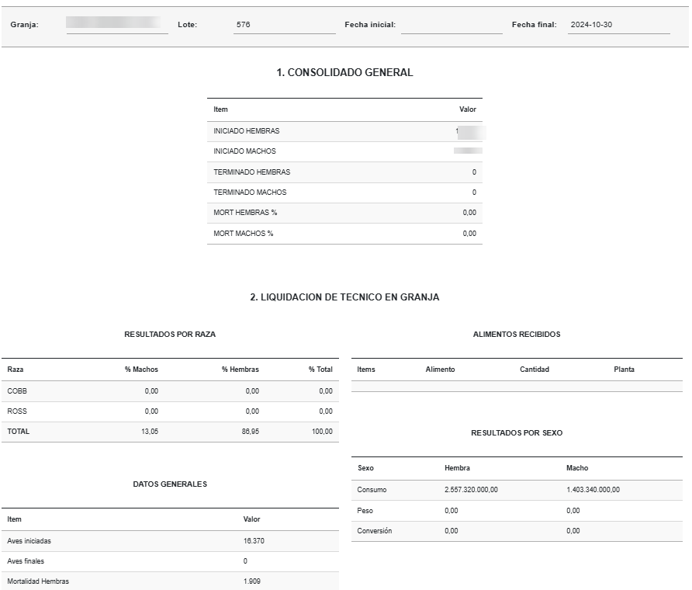692x590 pixels.
Task: Select the TOTAL row label
Action: pyautogui.click(x=18, y=432)
